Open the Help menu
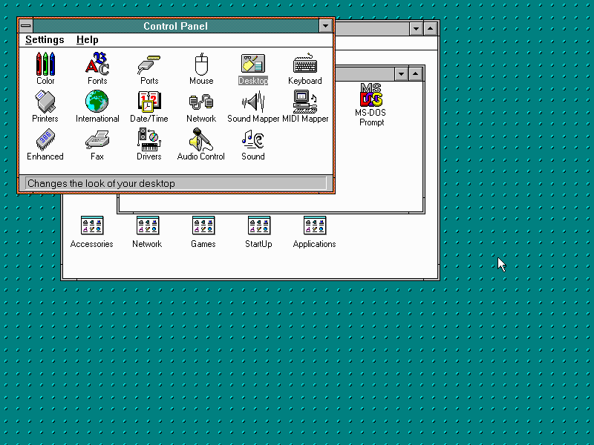 [87, 40]
